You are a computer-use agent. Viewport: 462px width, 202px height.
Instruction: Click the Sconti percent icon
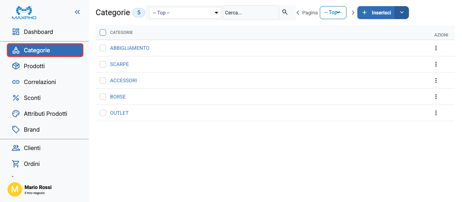(x=16, y=98)
